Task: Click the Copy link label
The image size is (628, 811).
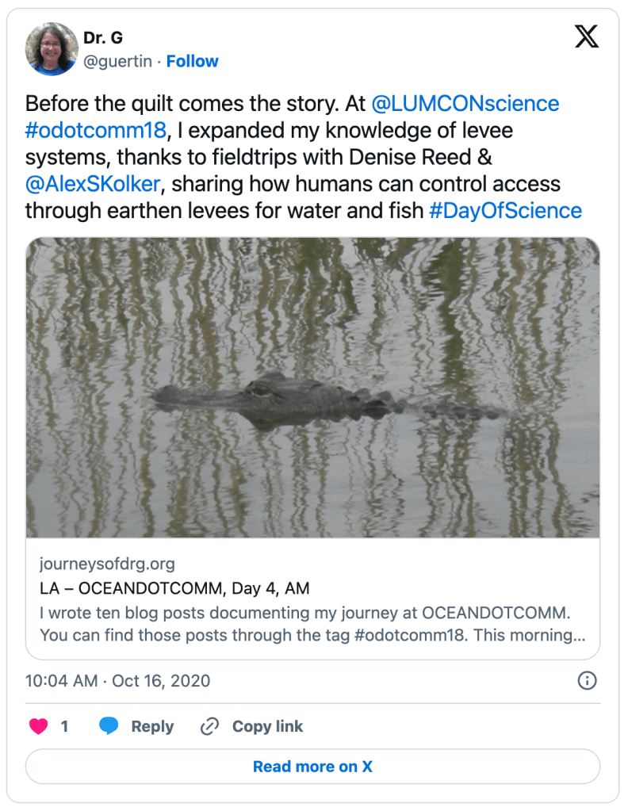Action: (267, 726)
